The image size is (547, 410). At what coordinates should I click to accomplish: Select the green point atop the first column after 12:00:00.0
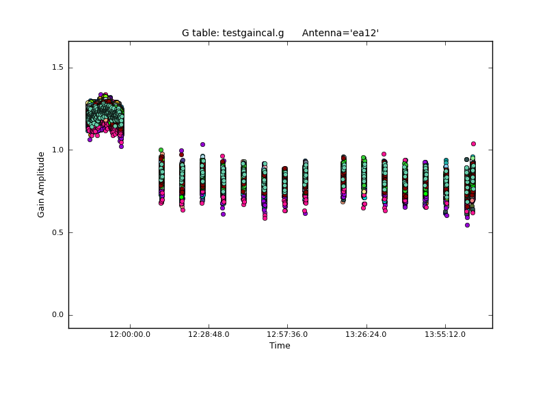click(161, 150)
